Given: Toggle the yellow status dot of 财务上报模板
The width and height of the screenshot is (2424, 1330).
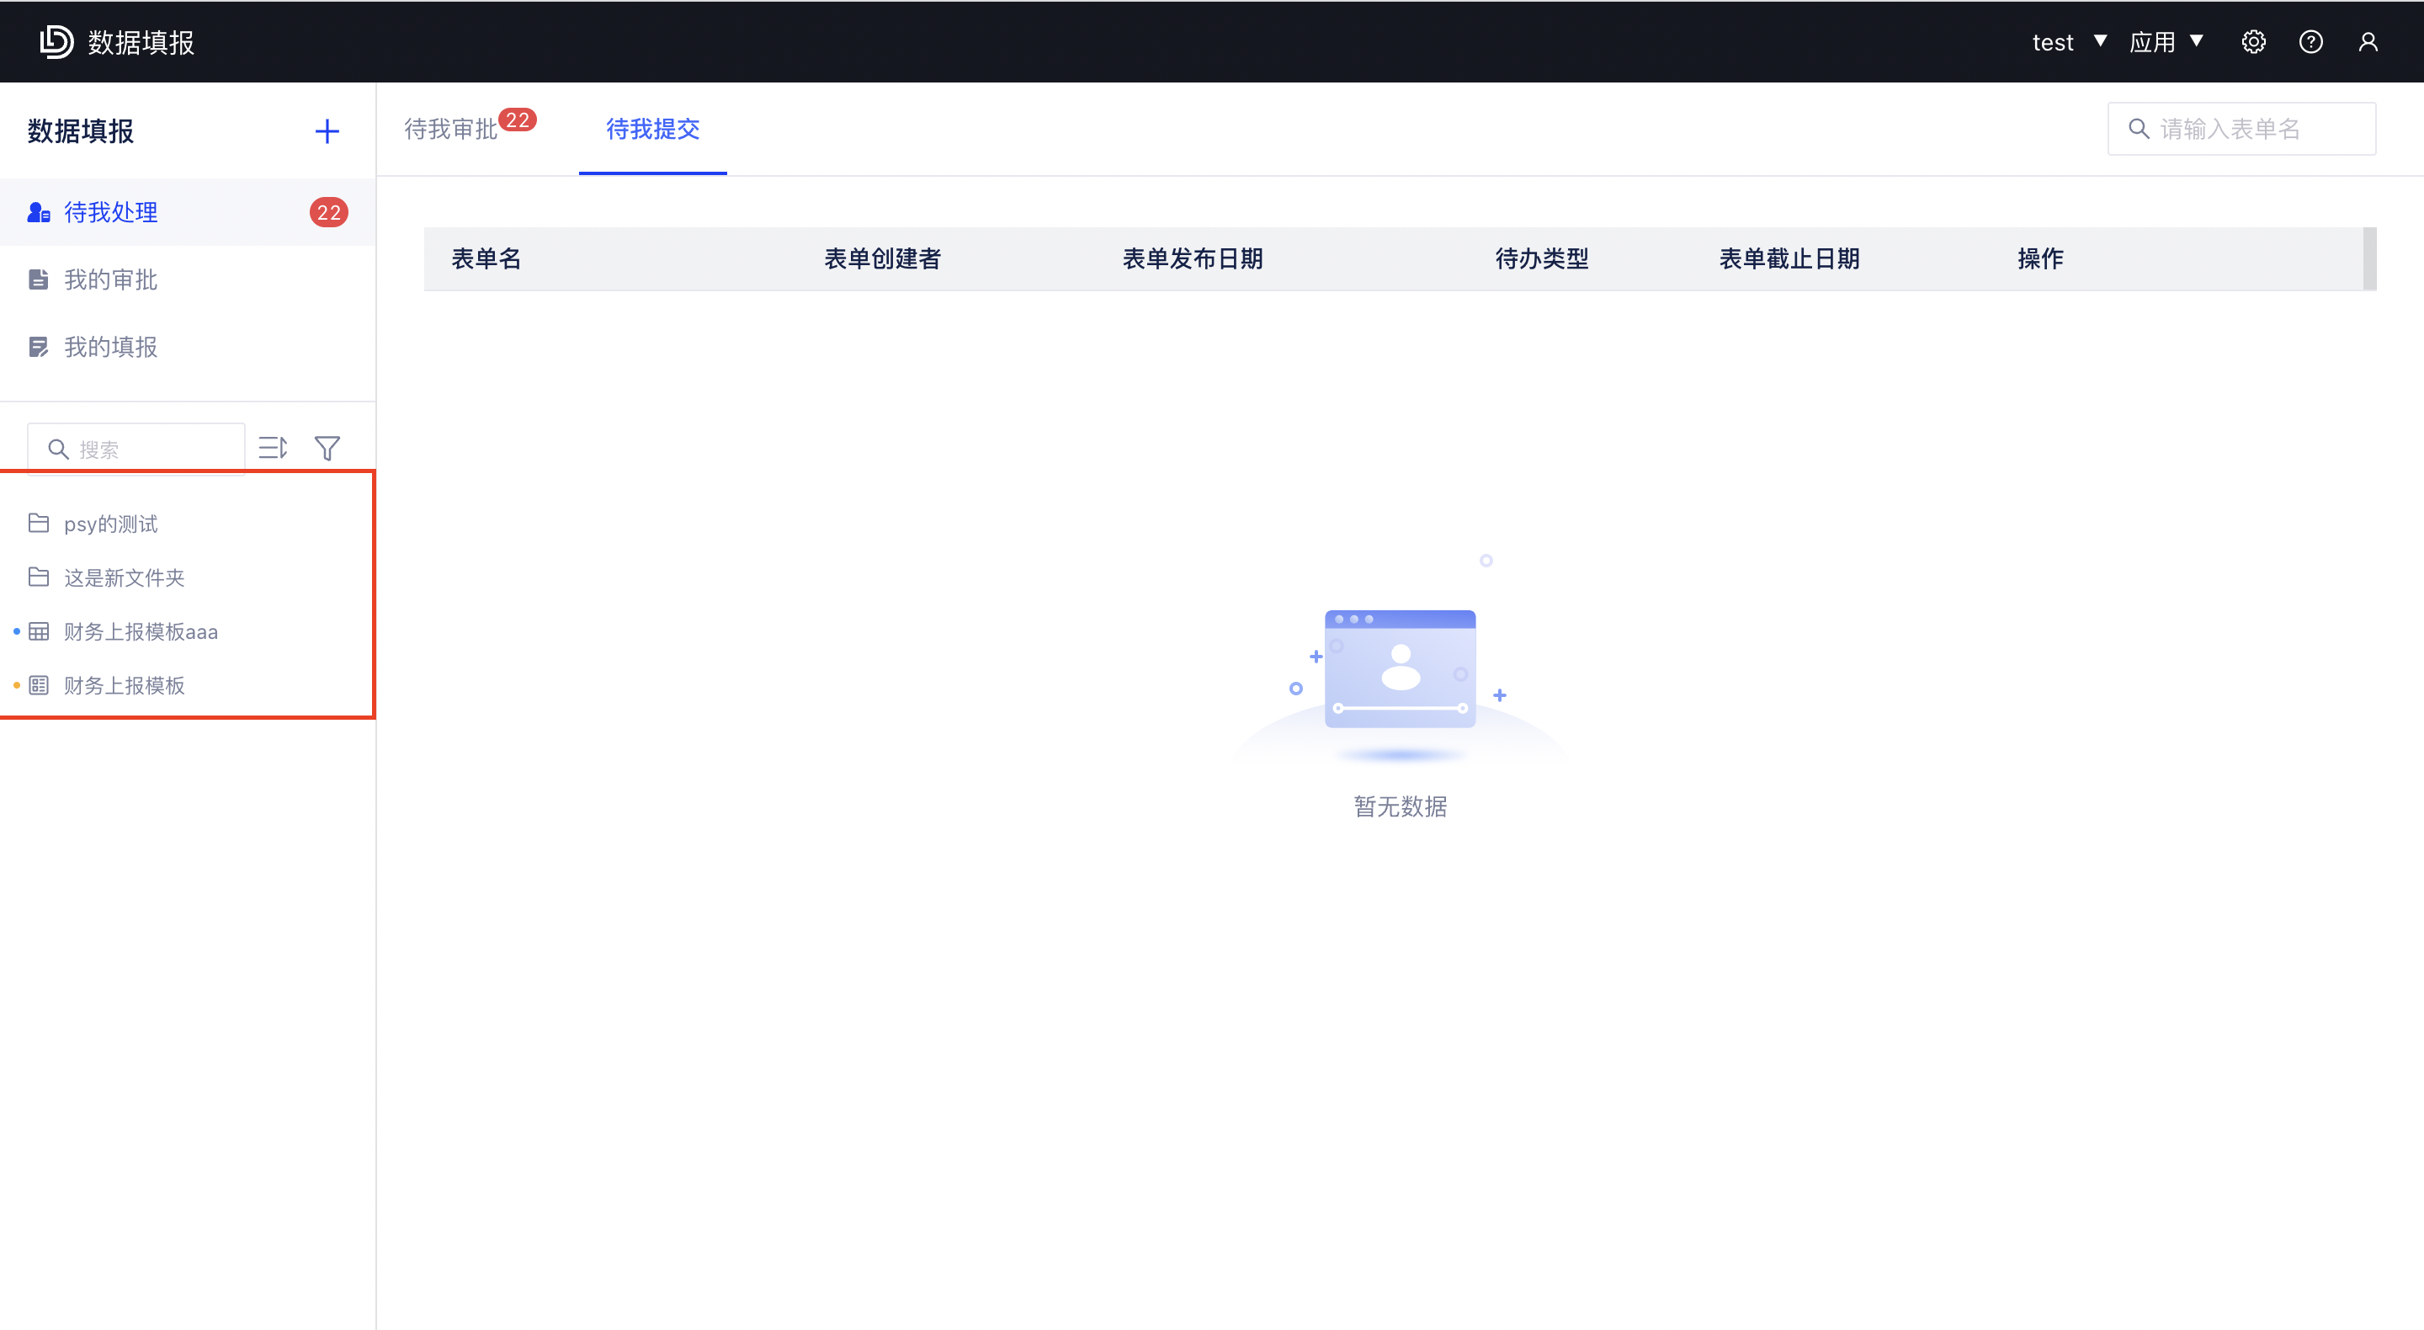Looking at the screenshot, I should [15, 685].
